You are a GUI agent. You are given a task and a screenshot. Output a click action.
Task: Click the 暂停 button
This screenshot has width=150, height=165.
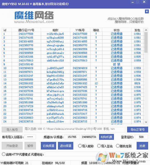(x=30, y=146)
